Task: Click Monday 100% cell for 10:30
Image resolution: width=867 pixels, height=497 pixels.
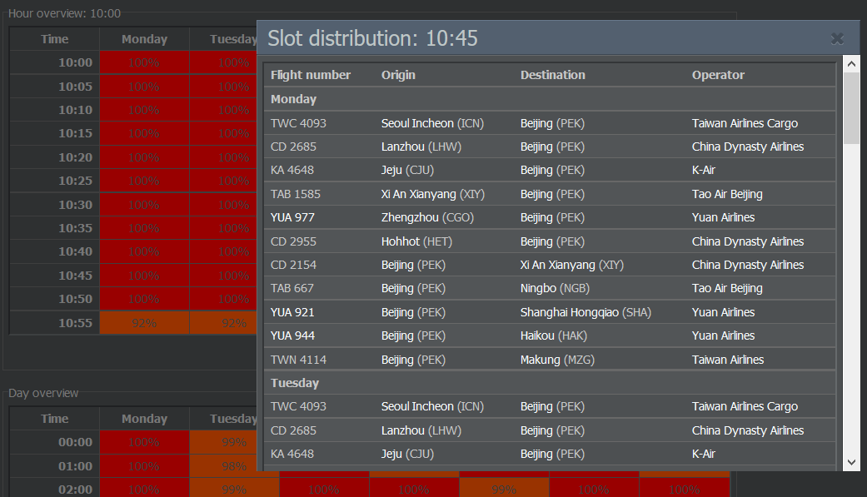Action: point(144,205)
